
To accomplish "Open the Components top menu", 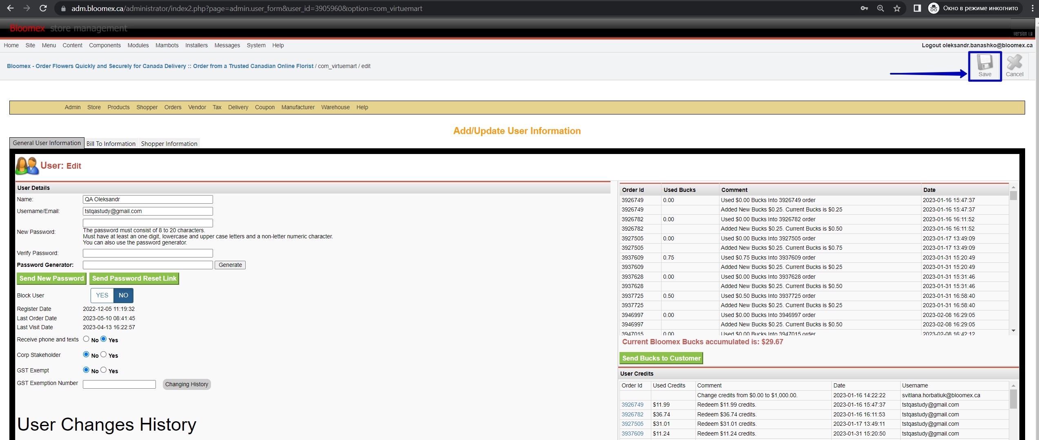I will coord(105,45).
